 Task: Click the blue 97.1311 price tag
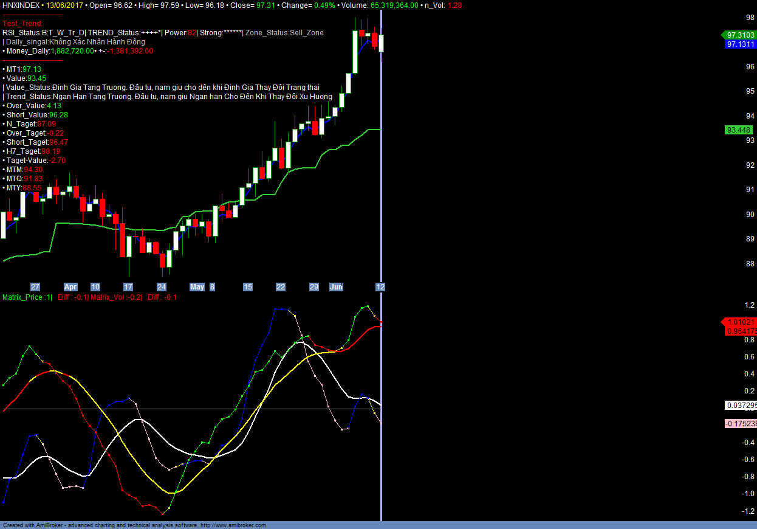point(740,44)
